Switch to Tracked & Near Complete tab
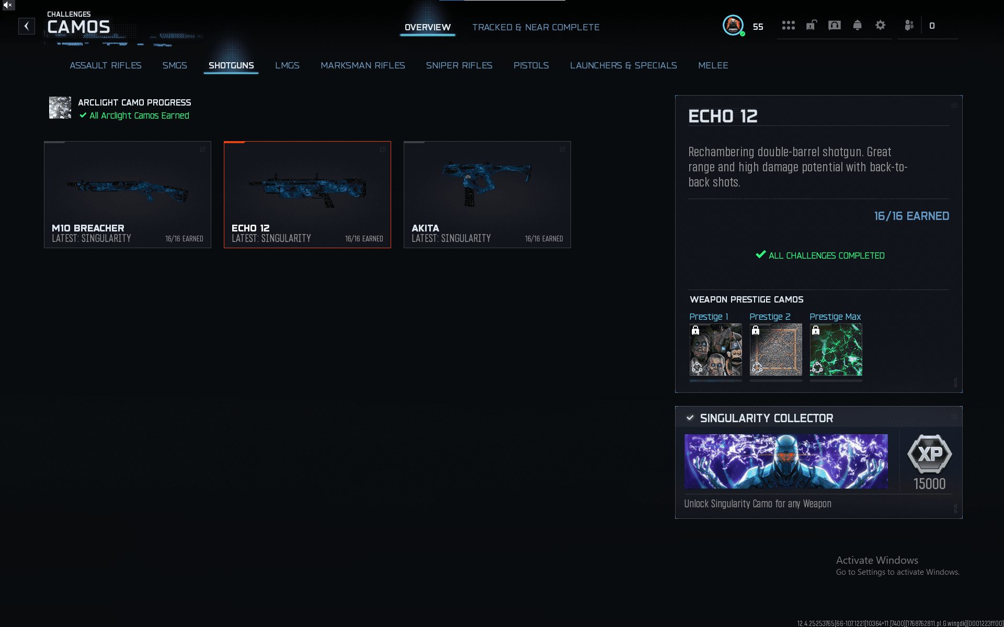 535,27
